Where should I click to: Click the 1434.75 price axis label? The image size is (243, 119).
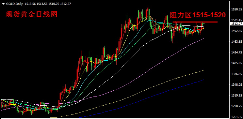coord(236,52)
